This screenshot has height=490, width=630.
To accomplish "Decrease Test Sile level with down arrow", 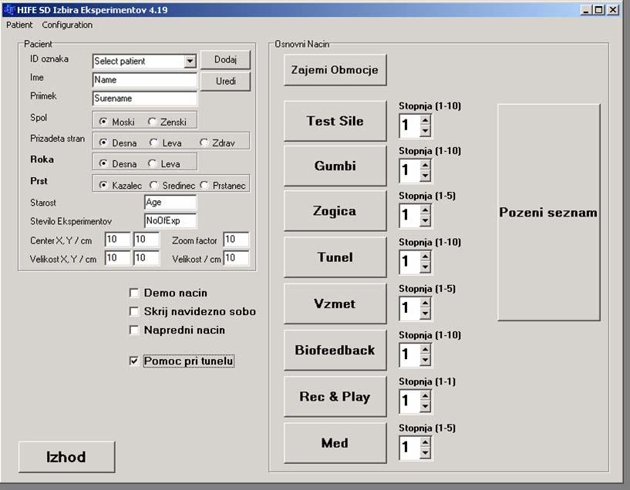I will coord(425,130).
